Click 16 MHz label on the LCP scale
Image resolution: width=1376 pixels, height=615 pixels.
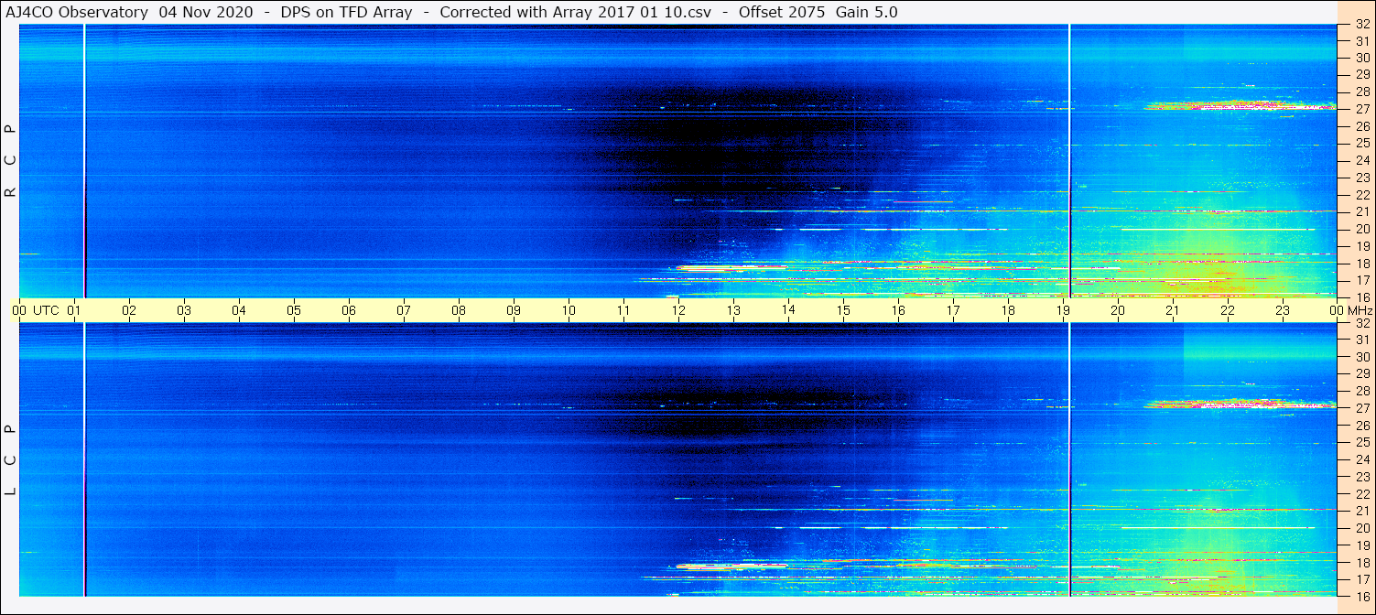coord(1361,596)
